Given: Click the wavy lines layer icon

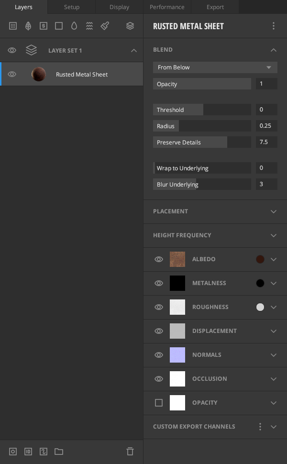Looking at the screenshot, I should [x=89, y=26].
